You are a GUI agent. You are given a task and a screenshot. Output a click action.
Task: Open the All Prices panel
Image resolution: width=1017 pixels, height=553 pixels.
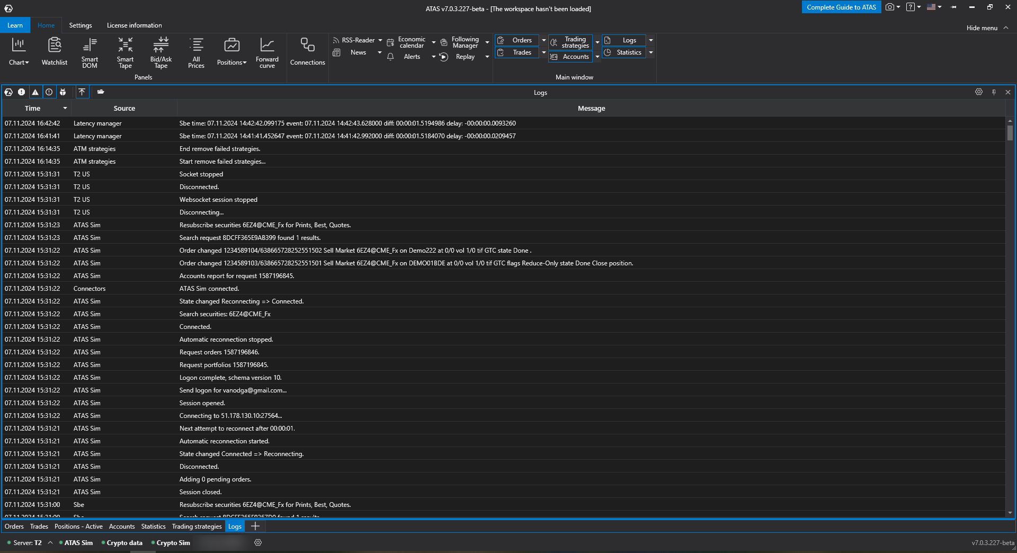196,52
